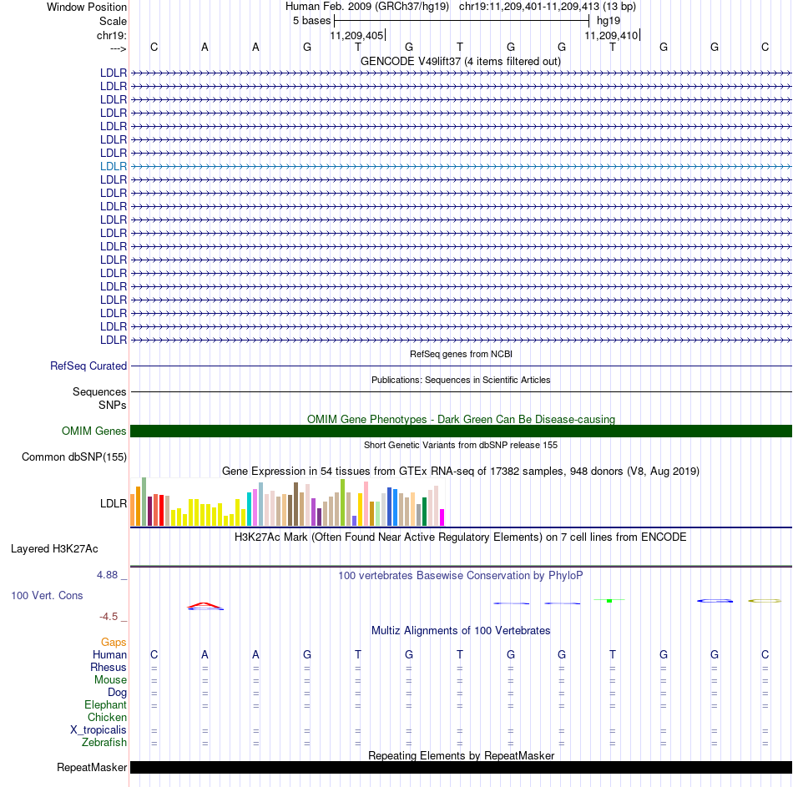Click the 'chr19:' ruler label
This screenshot has width=793, height=787.
click(112, 35)
